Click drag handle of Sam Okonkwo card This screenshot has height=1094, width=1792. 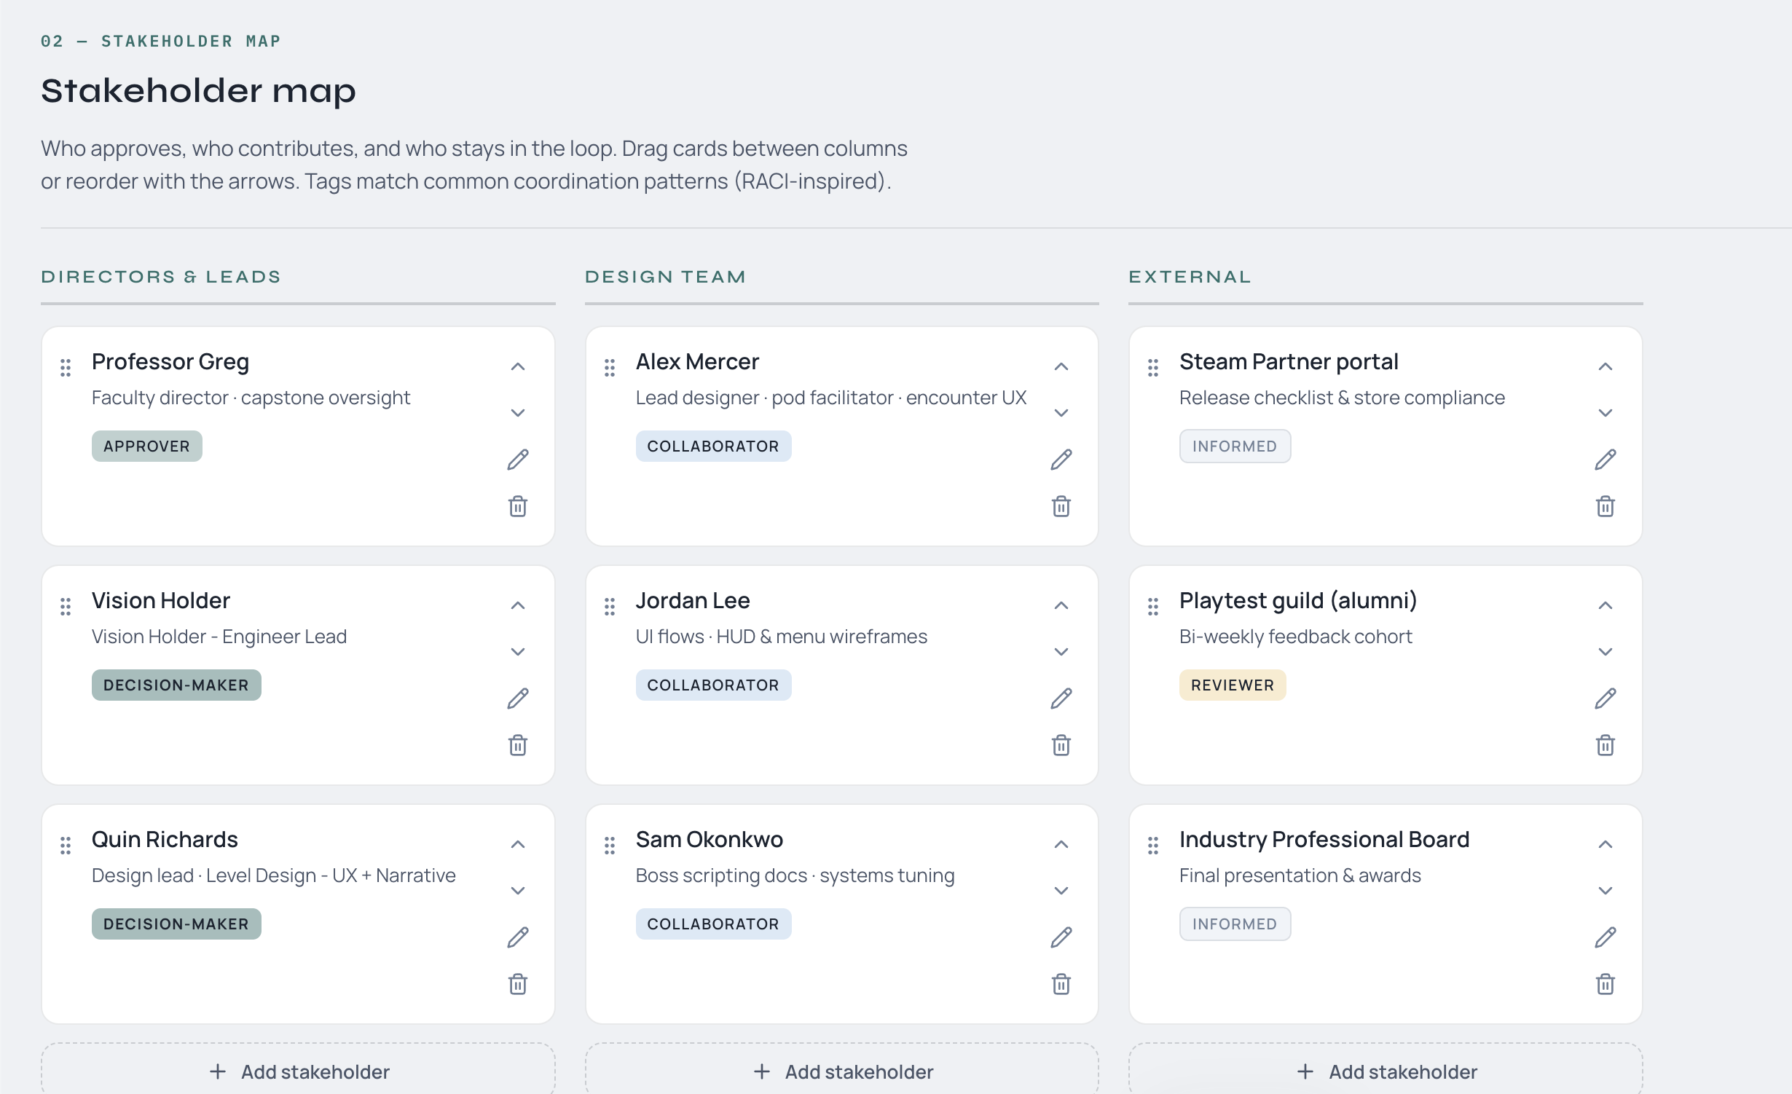coord(610,845)
